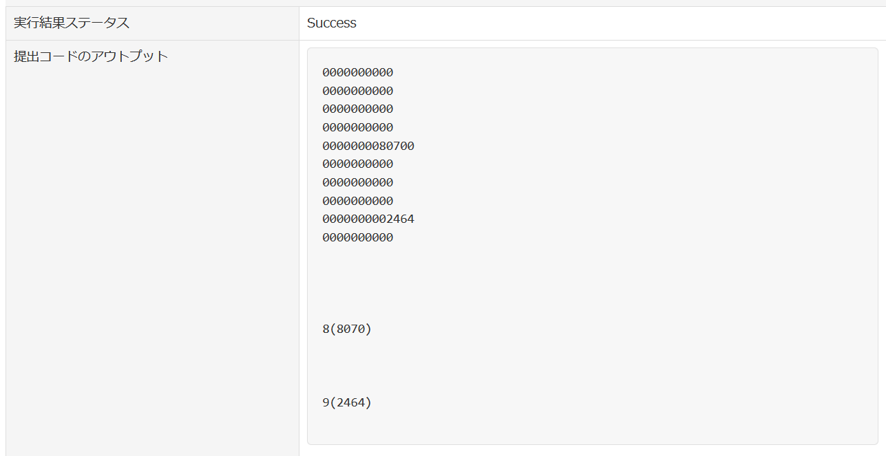
Task: Click the first line of output zeros
Action: click(357, 73)
